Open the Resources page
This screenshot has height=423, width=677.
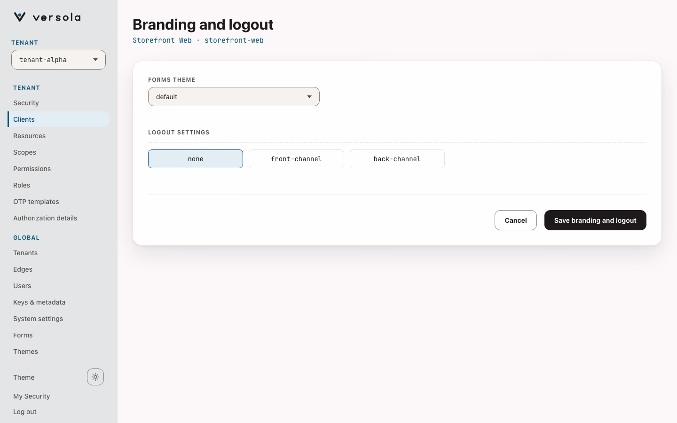58,136
